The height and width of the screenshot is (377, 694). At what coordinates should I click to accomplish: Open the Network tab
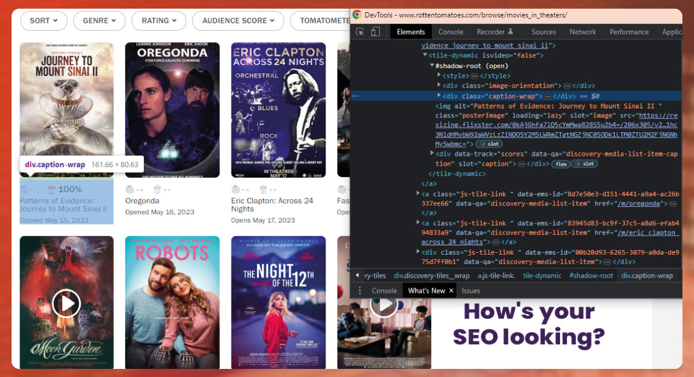point(583,32)
